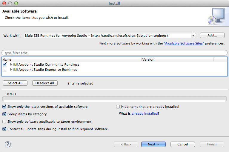Click the type filter text field
Viewport: 229px width, 152px height.
point(114,53)
